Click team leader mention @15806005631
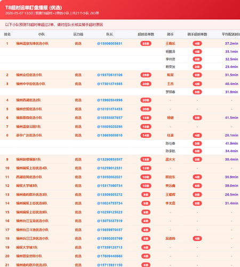The width and height of the screenshot is (240, 267). [x=110, y=43]
